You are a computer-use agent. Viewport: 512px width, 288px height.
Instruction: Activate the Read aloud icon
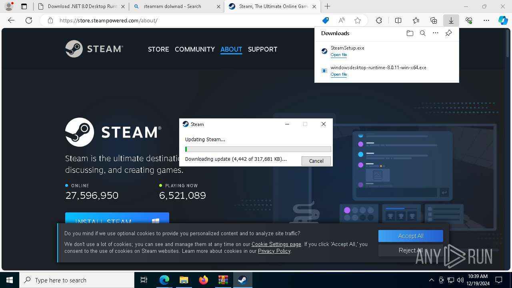(x=342, y=20)
